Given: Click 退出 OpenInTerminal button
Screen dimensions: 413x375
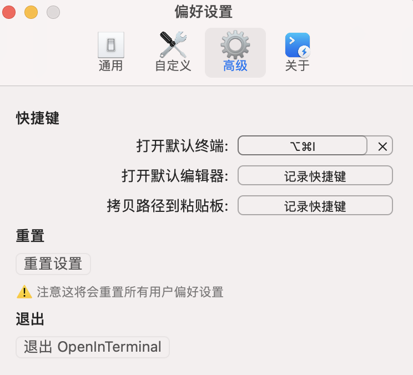Looking at the screenshot, I should pyautogui.click(x=93, y=347).
